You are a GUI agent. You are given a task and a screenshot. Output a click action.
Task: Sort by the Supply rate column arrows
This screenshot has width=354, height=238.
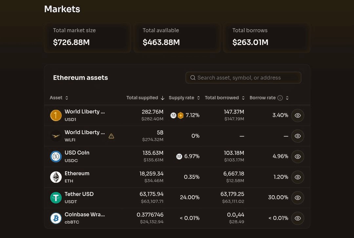[x=198, y=98]
